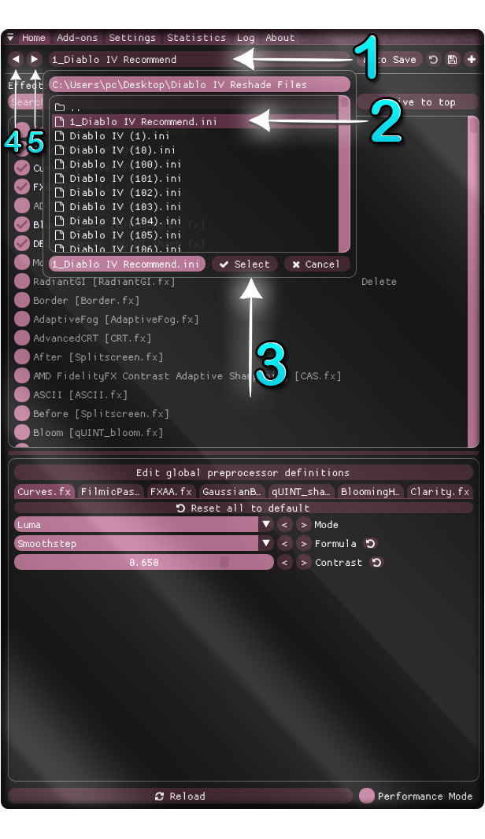Switch to the Clarity.fx tab

point(440,492)
